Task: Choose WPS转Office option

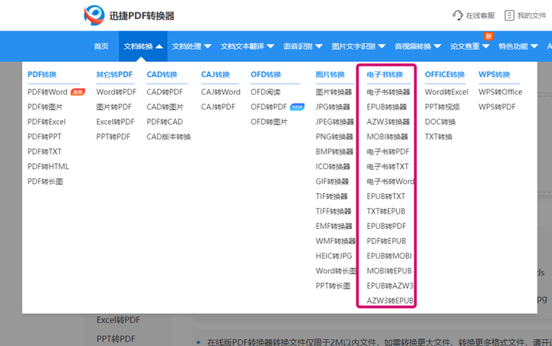Action: coord(500,92)
